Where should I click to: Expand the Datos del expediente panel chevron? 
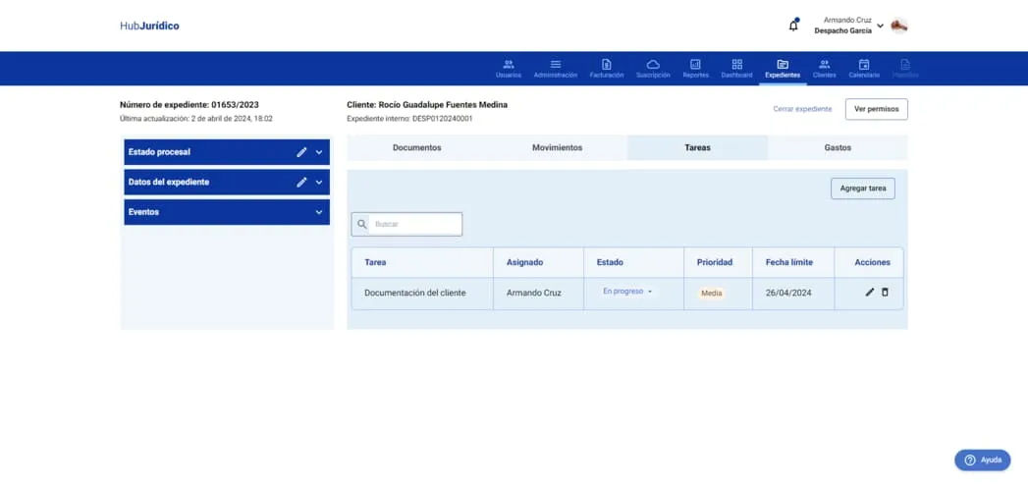(319, 183)
